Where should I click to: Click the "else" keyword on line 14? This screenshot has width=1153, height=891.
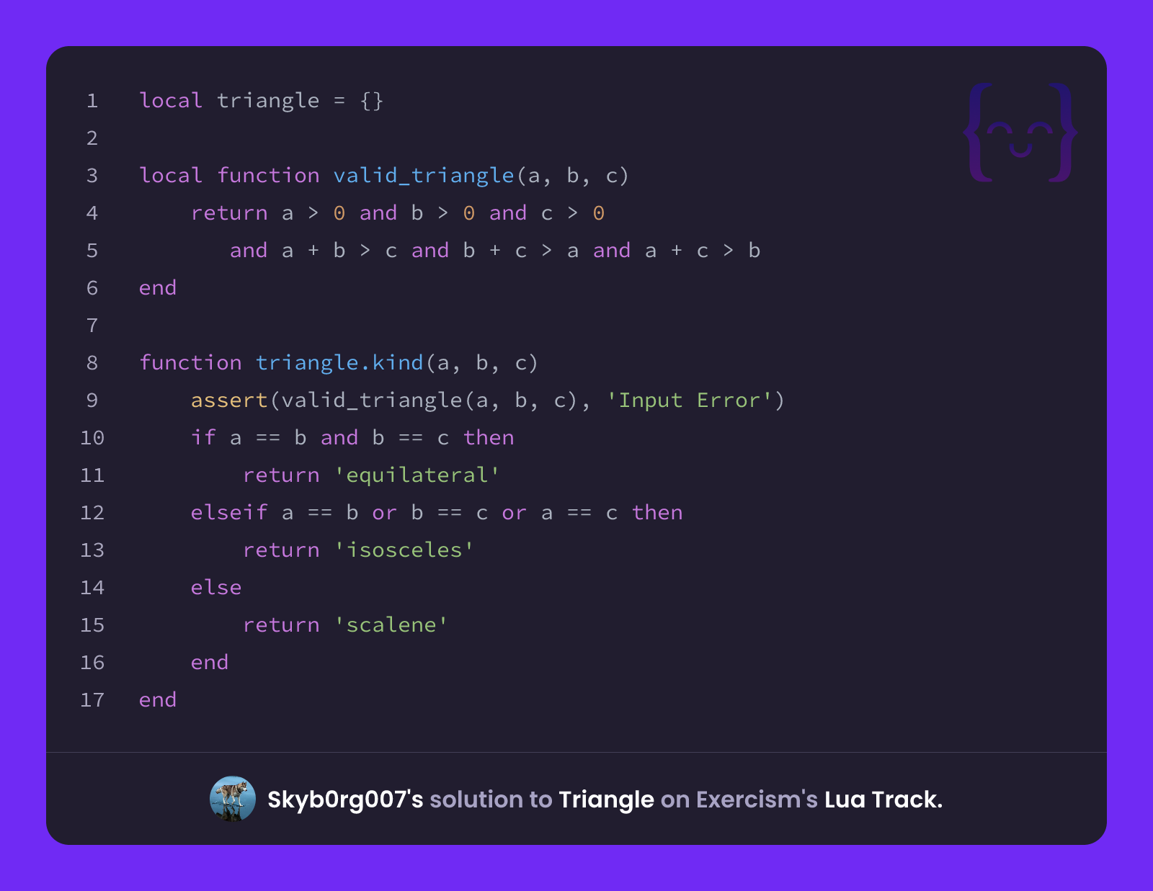pos(216,588)
